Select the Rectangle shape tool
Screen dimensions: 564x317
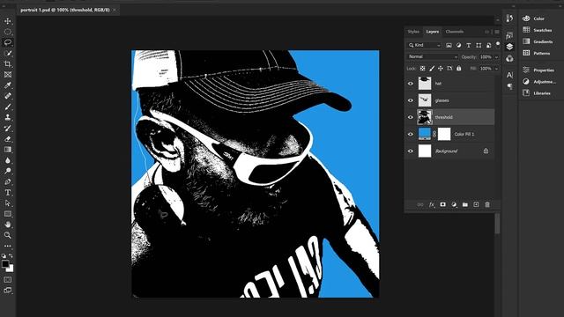click(x=8, y=214)
